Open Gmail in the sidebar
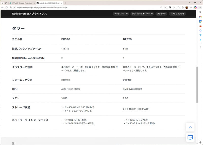Image resolution: width=203 pixels, height=145 pixels. pos(200,17)
